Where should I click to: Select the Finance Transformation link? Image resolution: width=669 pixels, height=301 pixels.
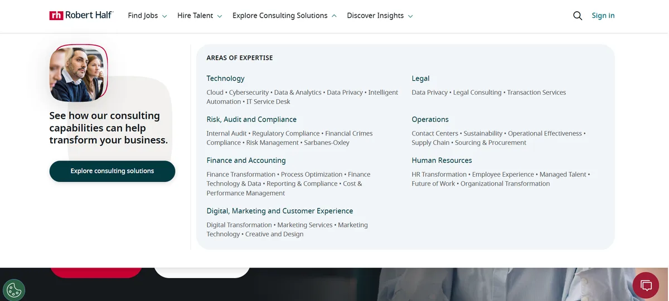(x=241, y=174)
